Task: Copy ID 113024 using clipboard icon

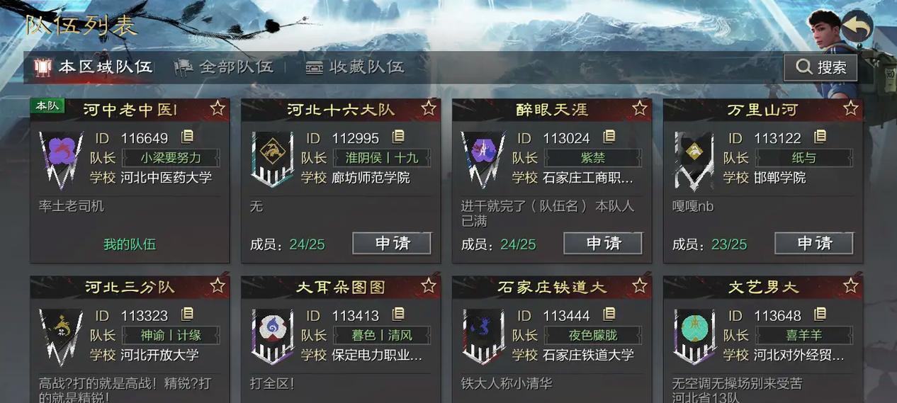Action: click(x=609, y=137)
